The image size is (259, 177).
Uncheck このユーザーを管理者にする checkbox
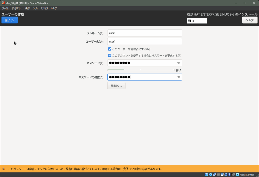pyautogui.click(x=110, y=49)
